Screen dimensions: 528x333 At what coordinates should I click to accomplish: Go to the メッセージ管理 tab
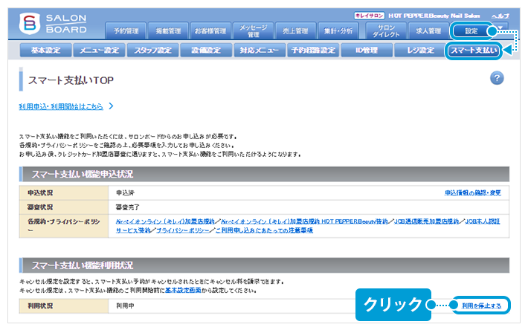point(253,30)
